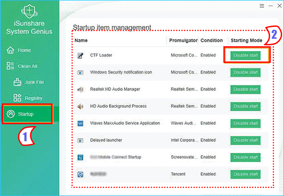The image size is (284, 196).
Task: Click the Tencent entry's shield icon
Action: click(80, 174)
